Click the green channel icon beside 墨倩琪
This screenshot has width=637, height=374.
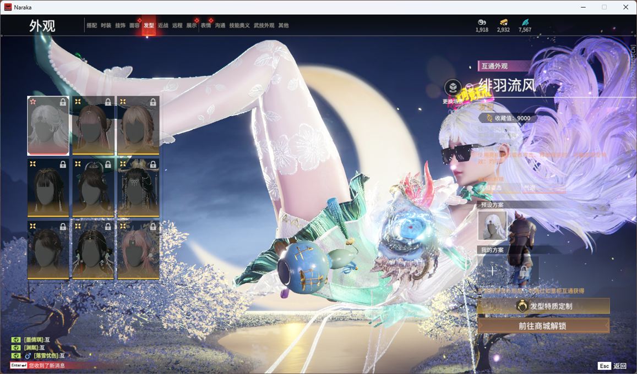point(16,340)
